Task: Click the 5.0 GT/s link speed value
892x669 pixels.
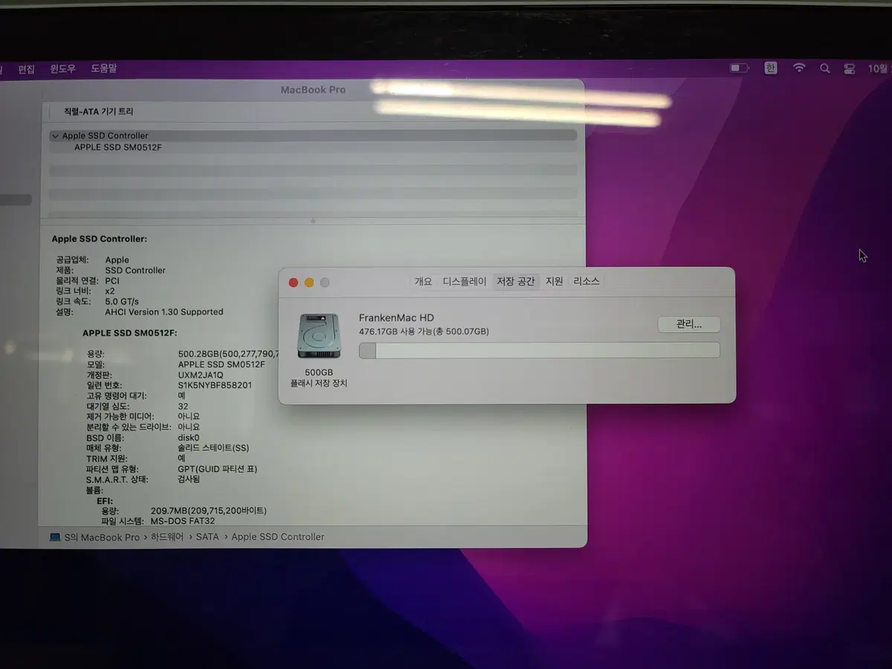Action: tap(122, 302)
